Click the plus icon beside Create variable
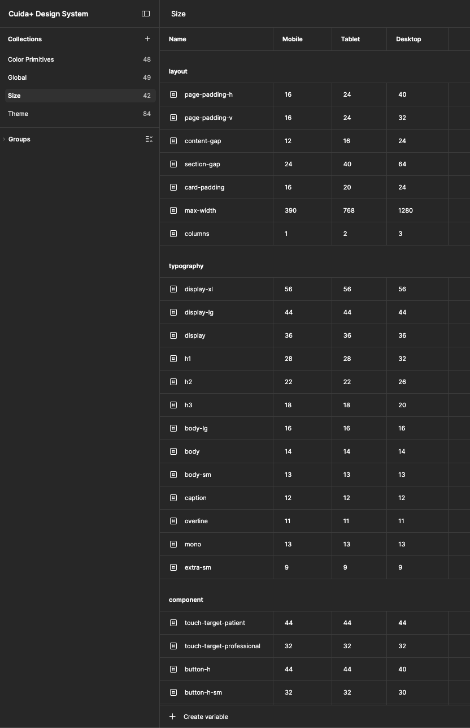The image size is (470, 728). (173, 717)
